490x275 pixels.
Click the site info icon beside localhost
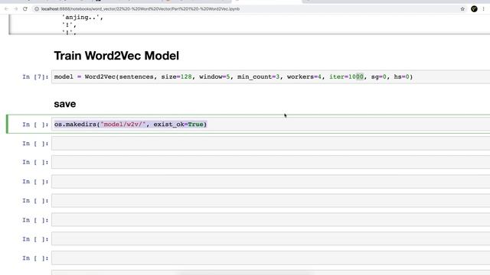(37, 9)
